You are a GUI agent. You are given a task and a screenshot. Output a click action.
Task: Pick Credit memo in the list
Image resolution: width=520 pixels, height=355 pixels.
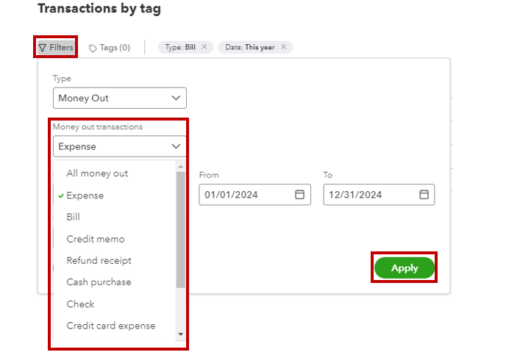click(96, 239)
